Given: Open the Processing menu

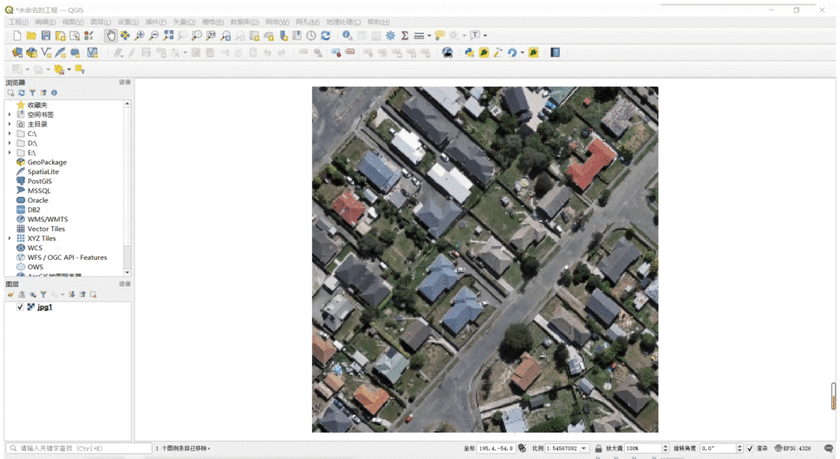Looking at the screenshot, I should coord(343,22).
